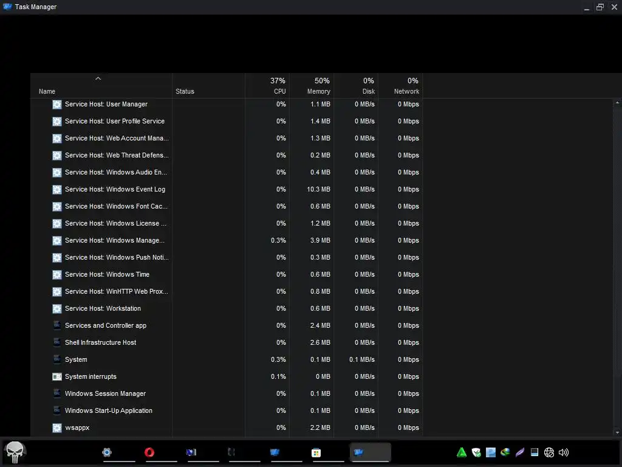Click the active Task Manager taskbar button

pyautogui.click(x=370, y=452)
